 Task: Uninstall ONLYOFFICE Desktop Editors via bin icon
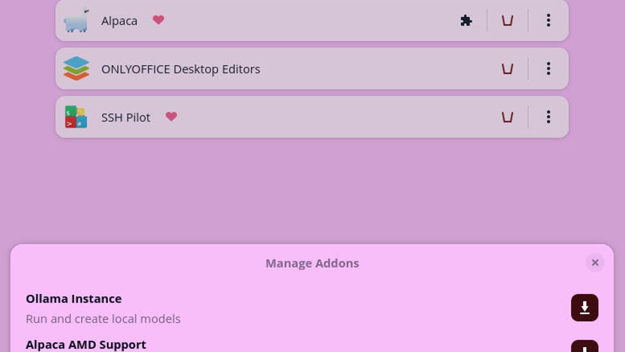(507, 69)
